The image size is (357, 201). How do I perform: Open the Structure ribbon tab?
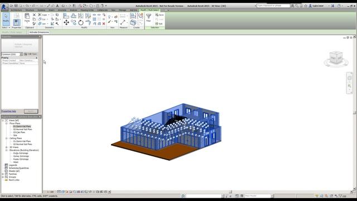(30, 10)
